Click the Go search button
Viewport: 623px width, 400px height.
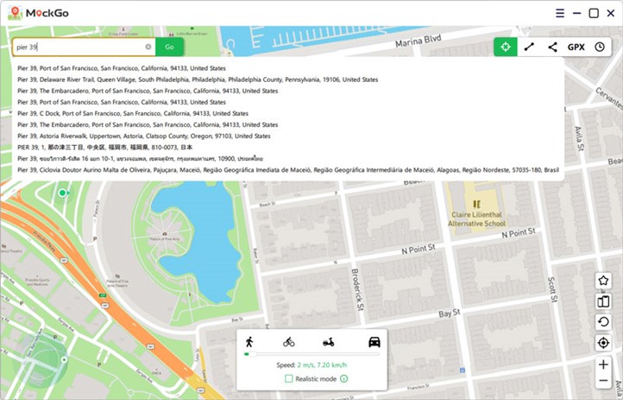point(169,47)
